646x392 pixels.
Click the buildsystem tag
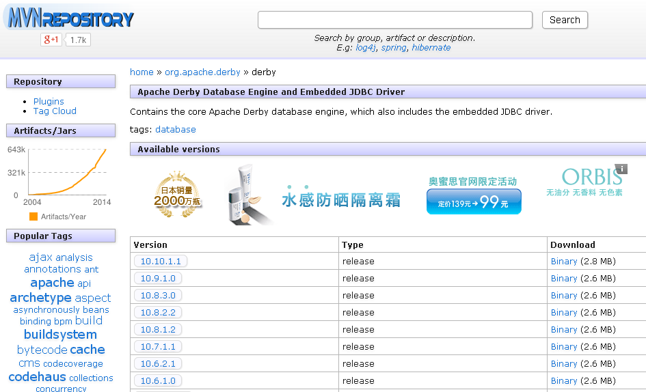[60, 335]
